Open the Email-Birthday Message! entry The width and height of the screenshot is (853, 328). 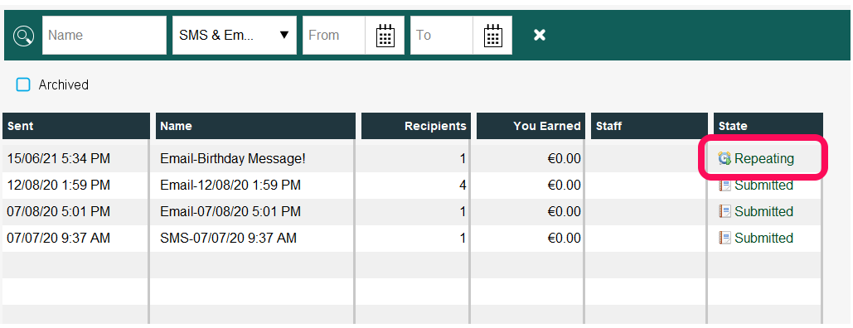coord(233,159)
